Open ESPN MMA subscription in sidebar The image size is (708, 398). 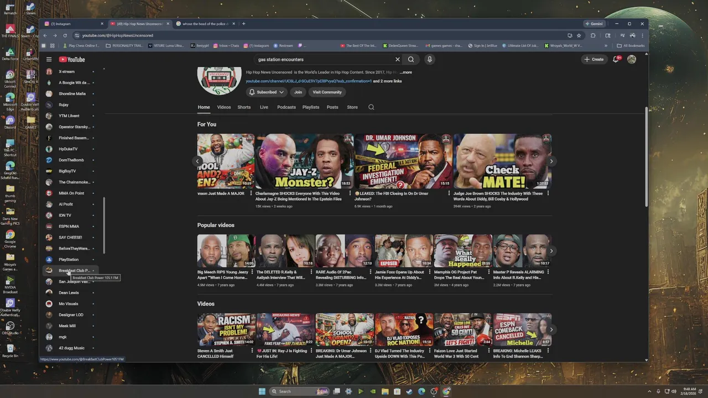click(71, 226)
